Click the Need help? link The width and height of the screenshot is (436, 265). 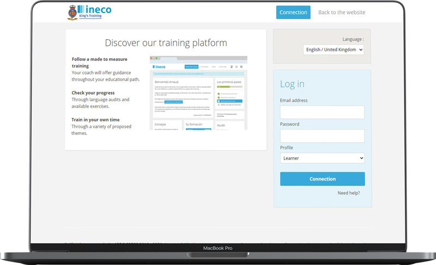click(349, 193)
